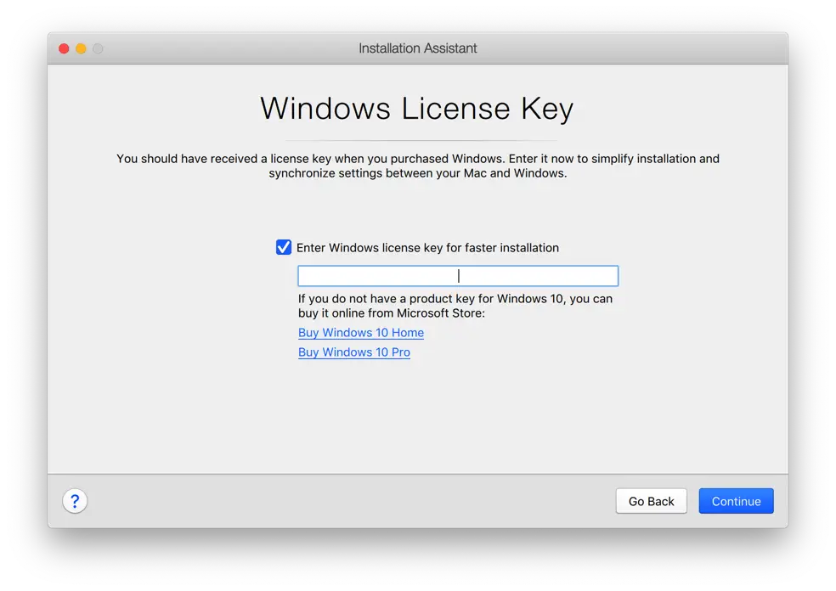Click the Installation Assistant title text
836x591 pixels.
point(417,48)
